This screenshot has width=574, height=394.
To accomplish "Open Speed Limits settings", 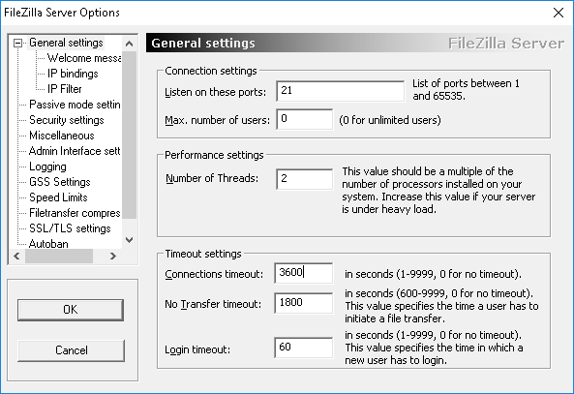I will [x=58, y=197].
